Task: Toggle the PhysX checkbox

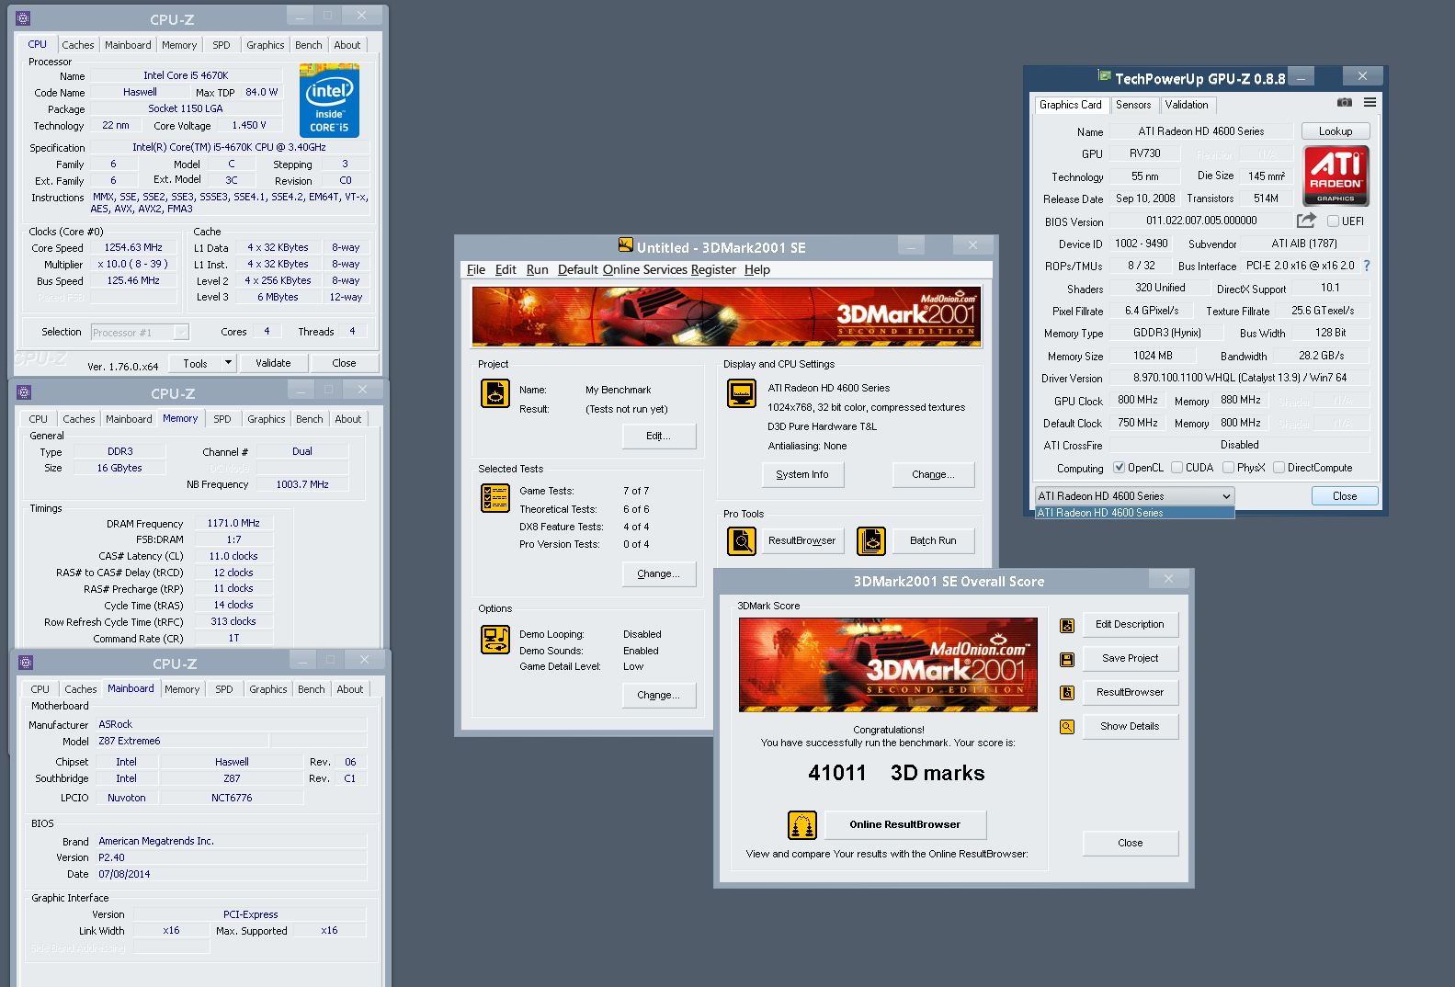Action: (1228, 468)
